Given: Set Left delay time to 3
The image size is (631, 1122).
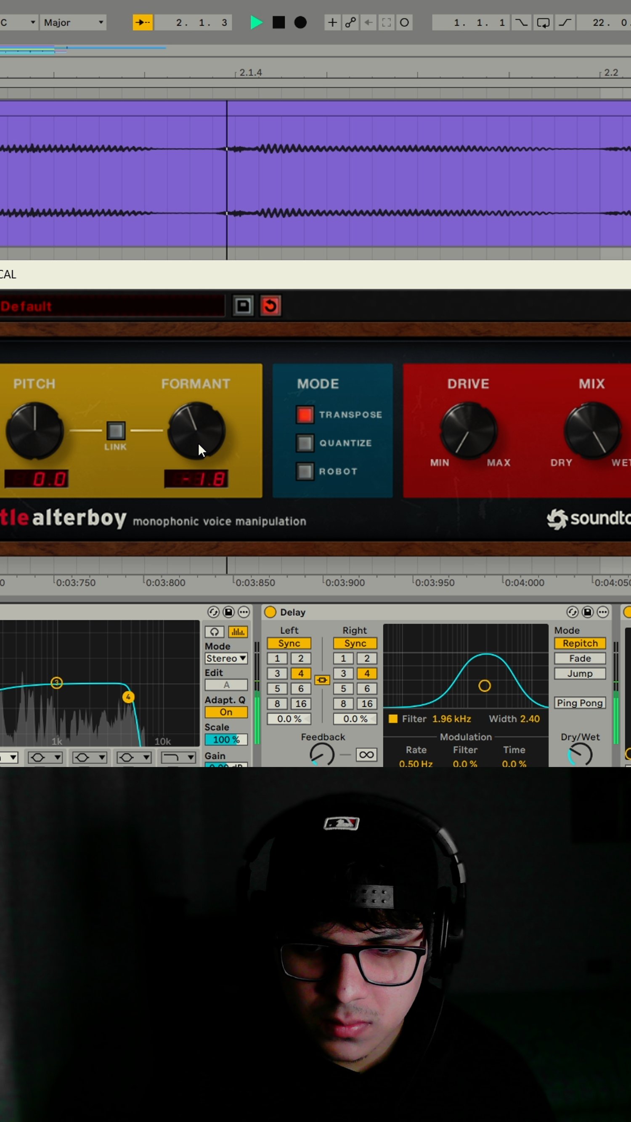Looking at the screenshot, I should (x=277, y=674).
